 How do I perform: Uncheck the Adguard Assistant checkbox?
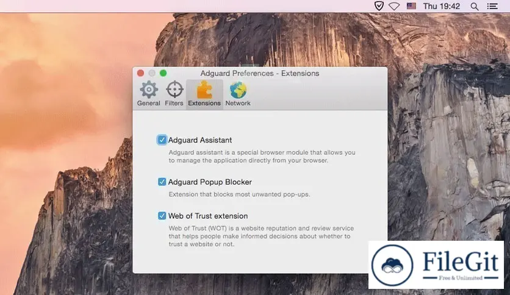162,140
